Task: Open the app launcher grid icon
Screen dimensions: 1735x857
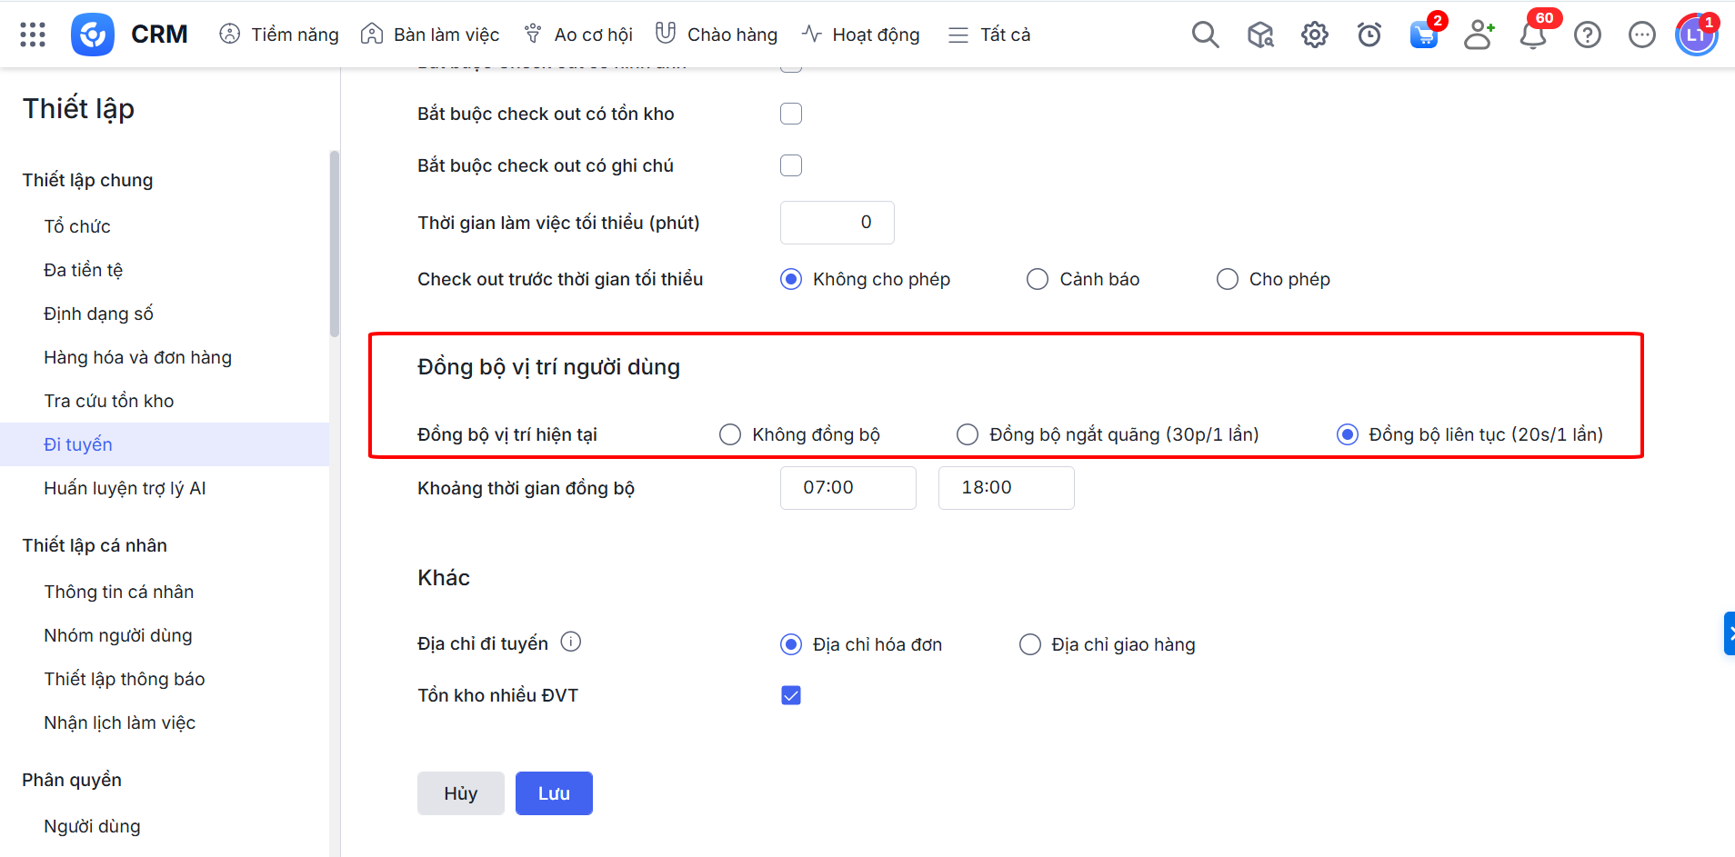Action: [x=33, y=35]
